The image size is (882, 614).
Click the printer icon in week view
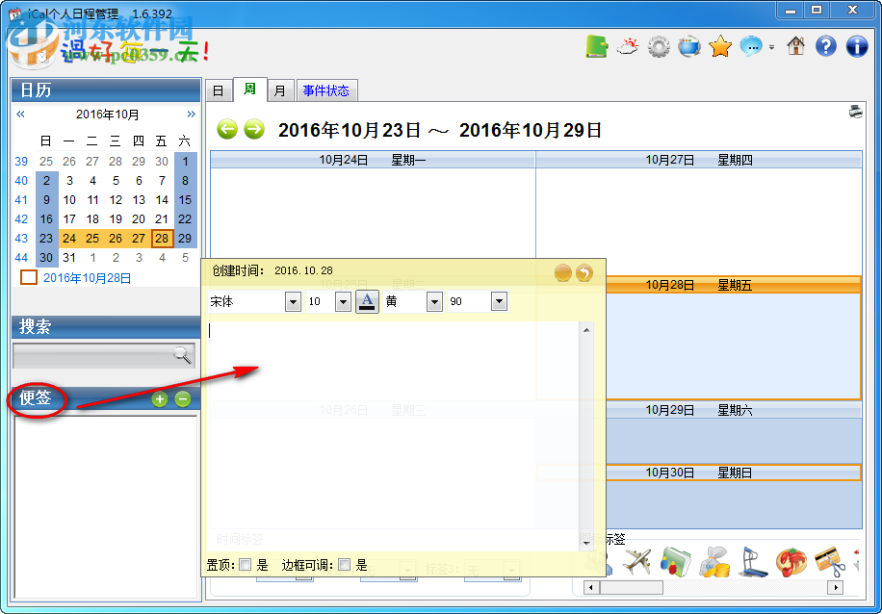coord(856,112)
